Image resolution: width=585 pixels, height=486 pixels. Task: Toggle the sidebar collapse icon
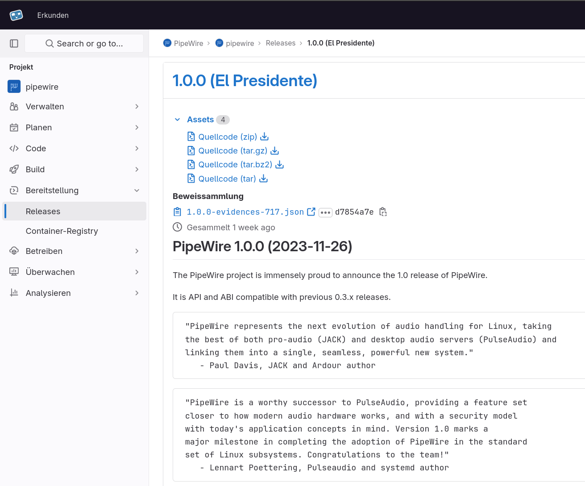tap(14, 43)
